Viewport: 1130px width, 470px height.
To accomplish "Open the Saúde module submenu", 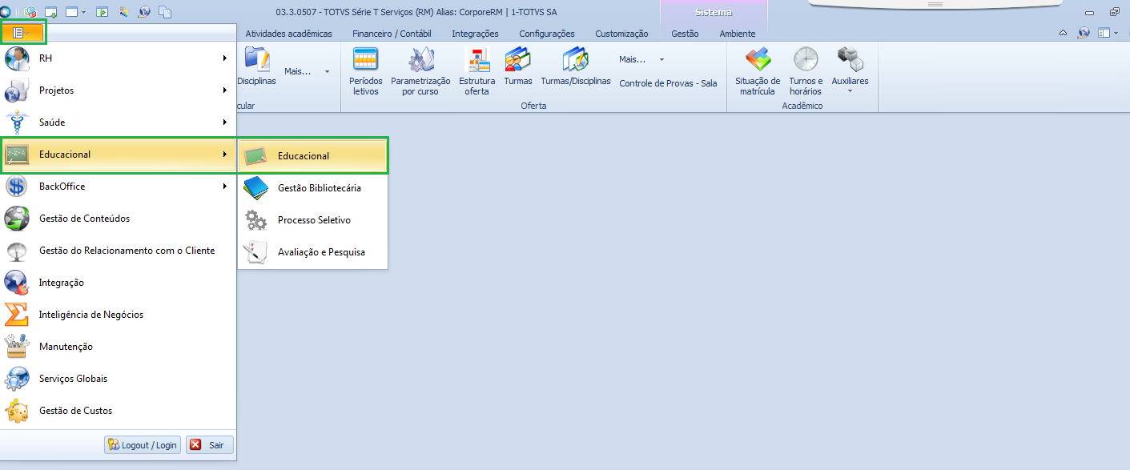I will coord(119,123).
